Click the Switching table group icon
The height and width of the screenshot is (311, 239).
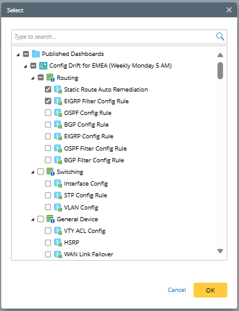coord(50,171)
